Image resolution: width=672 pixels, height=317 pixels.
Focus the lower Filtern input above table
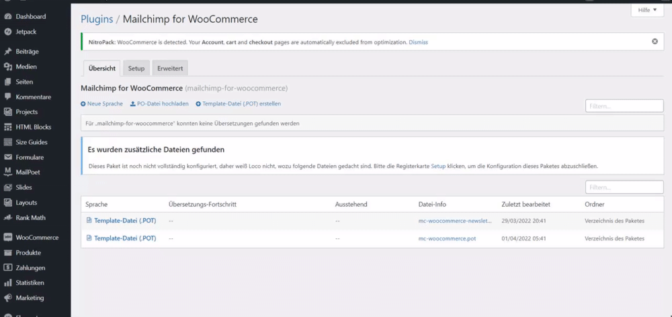click(x=624, y=187)
